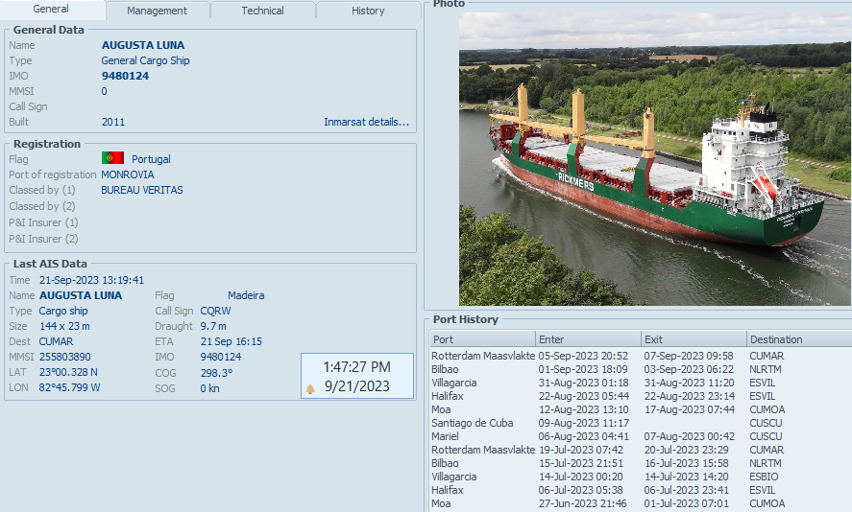Screen dimensions: 852x512
Task: Select the General Cargo Ship type value
Action: tap(145, 60)
